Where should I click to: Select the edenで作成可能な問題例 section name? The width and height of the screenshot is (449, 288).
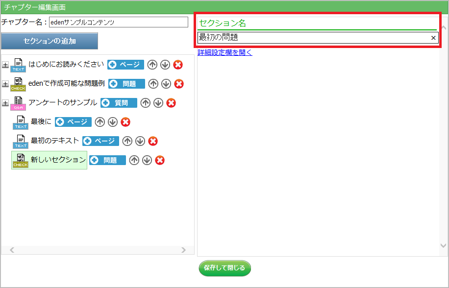point(67,83)
